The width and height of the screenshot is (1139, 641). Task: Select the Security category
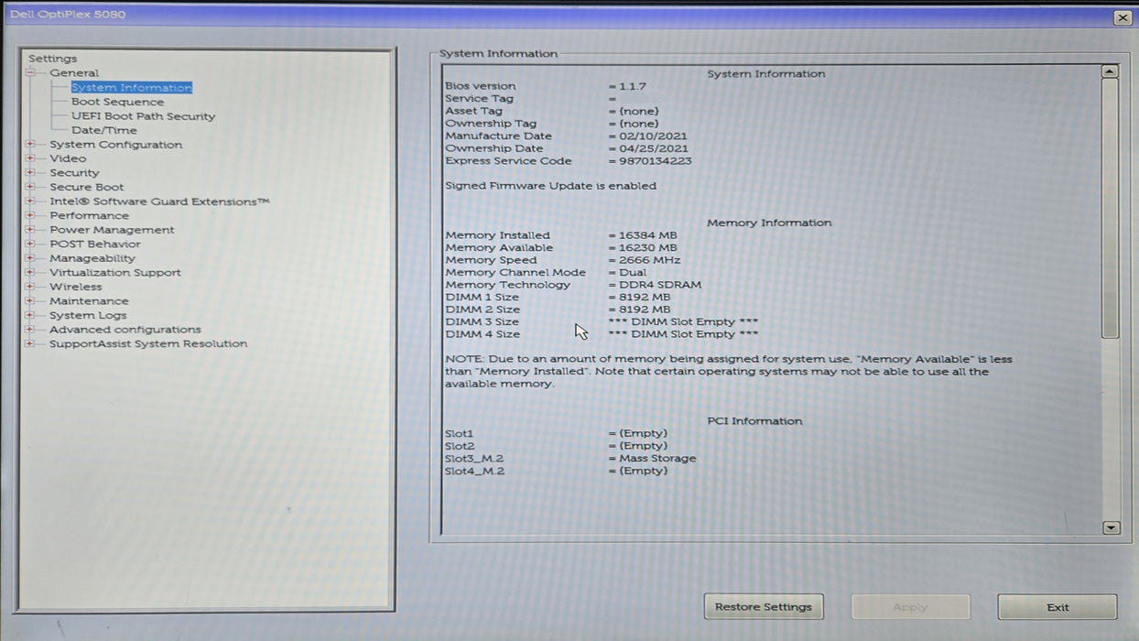coord(74,173)
